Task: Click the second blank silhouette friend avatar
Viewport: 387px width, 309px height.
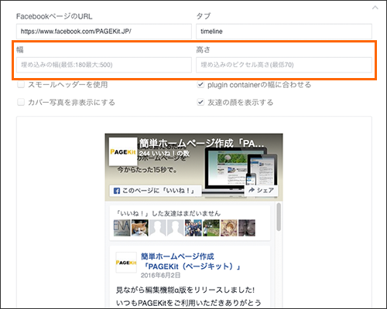Action: point(176,228)
